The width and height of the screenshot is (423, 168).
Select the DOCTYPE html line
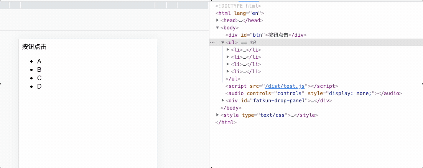point(238,6)
